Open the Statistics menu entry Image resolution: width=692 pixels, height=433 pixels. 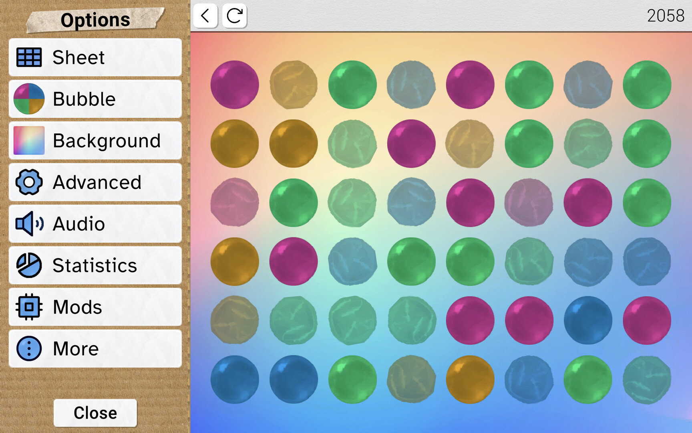[x=95, y=265]
